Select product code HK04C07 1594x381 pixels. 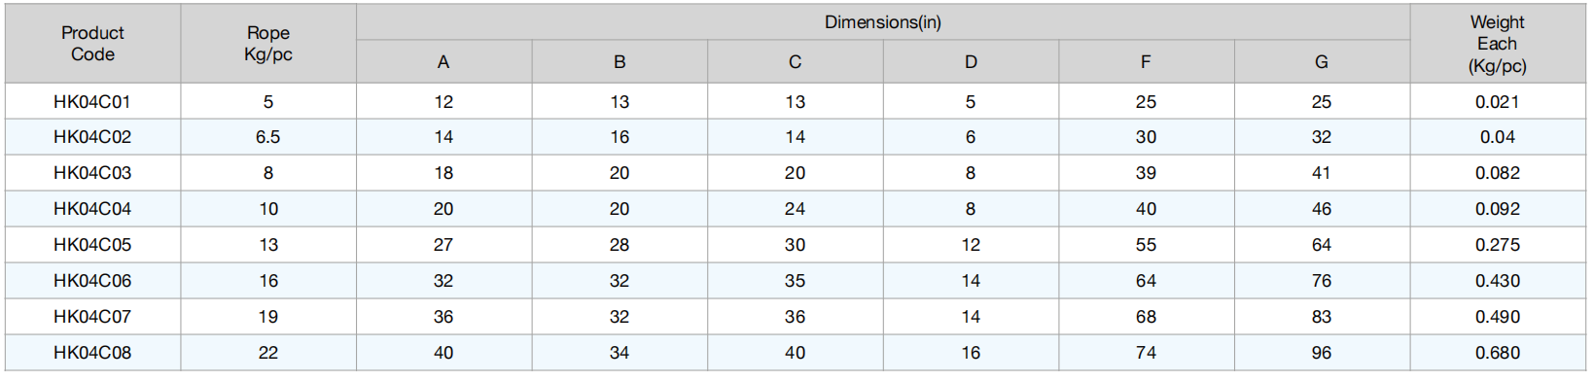pos(92,317)
